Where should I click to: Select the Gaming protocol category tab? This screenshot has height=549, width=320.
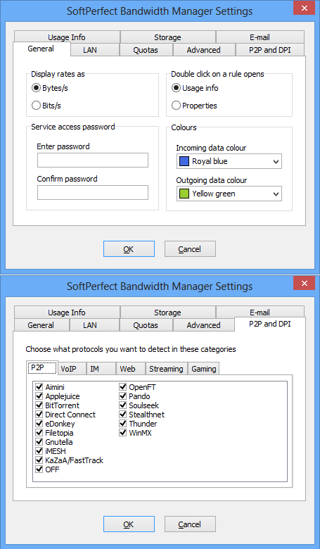pyautogui.click(x=203, y=369)
